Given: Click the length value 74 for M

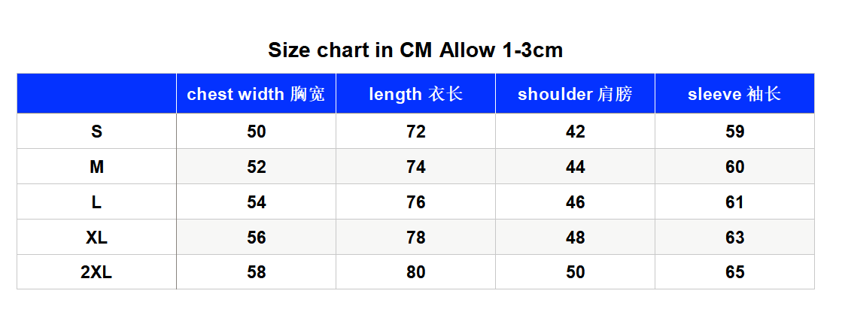Looking at the screenshot, I should [415, 167].
